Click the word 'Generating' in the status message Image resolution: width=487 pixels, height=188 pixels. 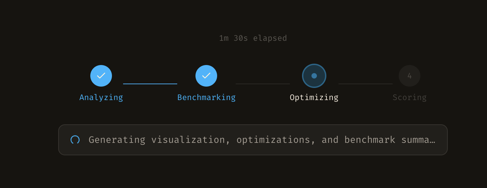coord(117,140)
